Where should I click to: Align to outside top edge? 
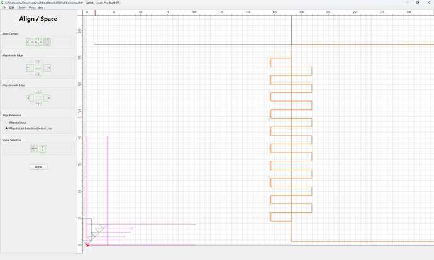click(x=38, y=94)
